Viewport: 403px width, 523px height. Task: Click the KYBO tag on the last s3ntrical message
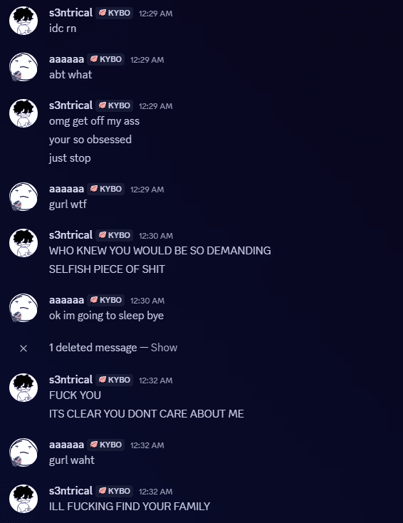tap(115, 491)
